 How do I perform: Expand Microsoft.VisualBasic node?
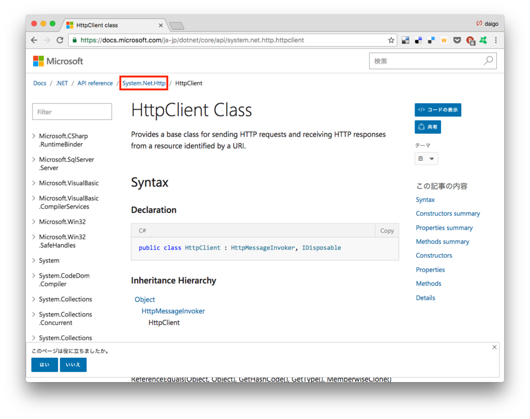(x=34, y=183)
